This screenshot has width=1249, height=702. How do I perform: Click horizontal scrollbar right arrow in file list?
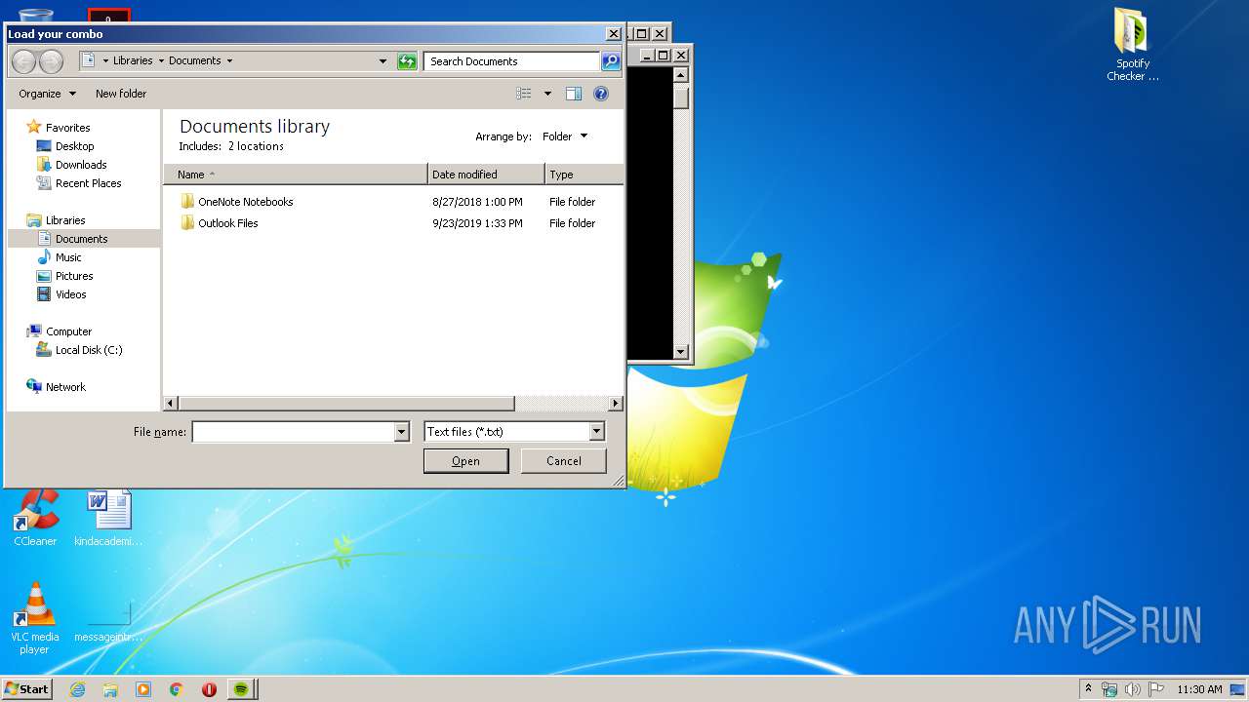click(616, 404)
